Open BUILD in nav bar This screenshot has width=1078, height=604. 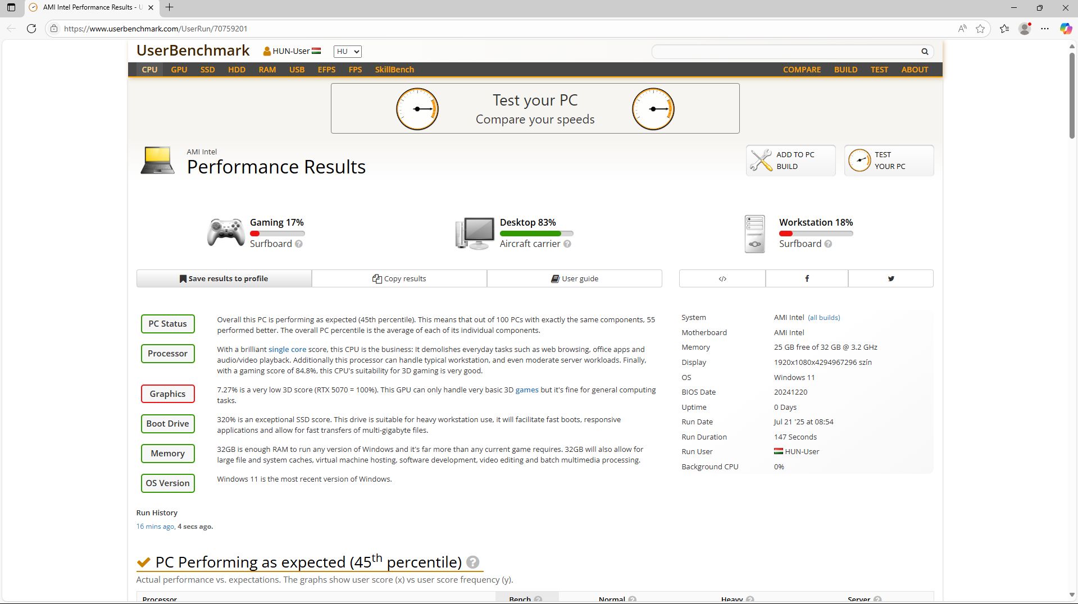tap(845, 70)
